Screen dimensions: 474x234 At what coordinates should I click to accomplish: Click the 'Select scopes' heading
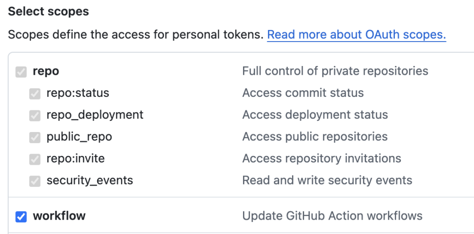click(x=49, y=12)
